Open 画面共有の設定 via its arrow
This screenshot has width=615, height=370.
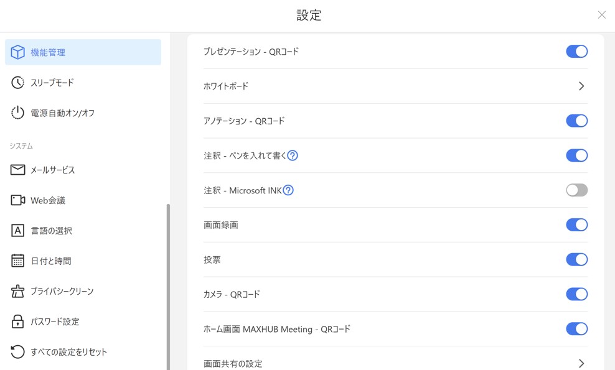(581, 363)
